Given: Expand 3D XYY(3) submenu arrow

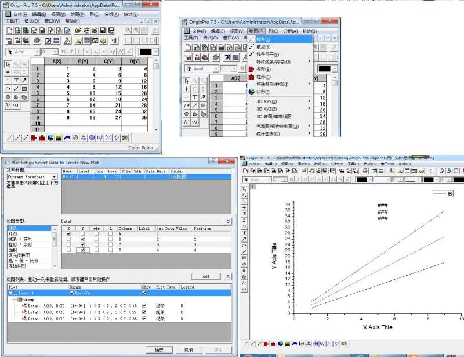Looking at the screenshot, I should pyautogui.click(x=309, y=101).
